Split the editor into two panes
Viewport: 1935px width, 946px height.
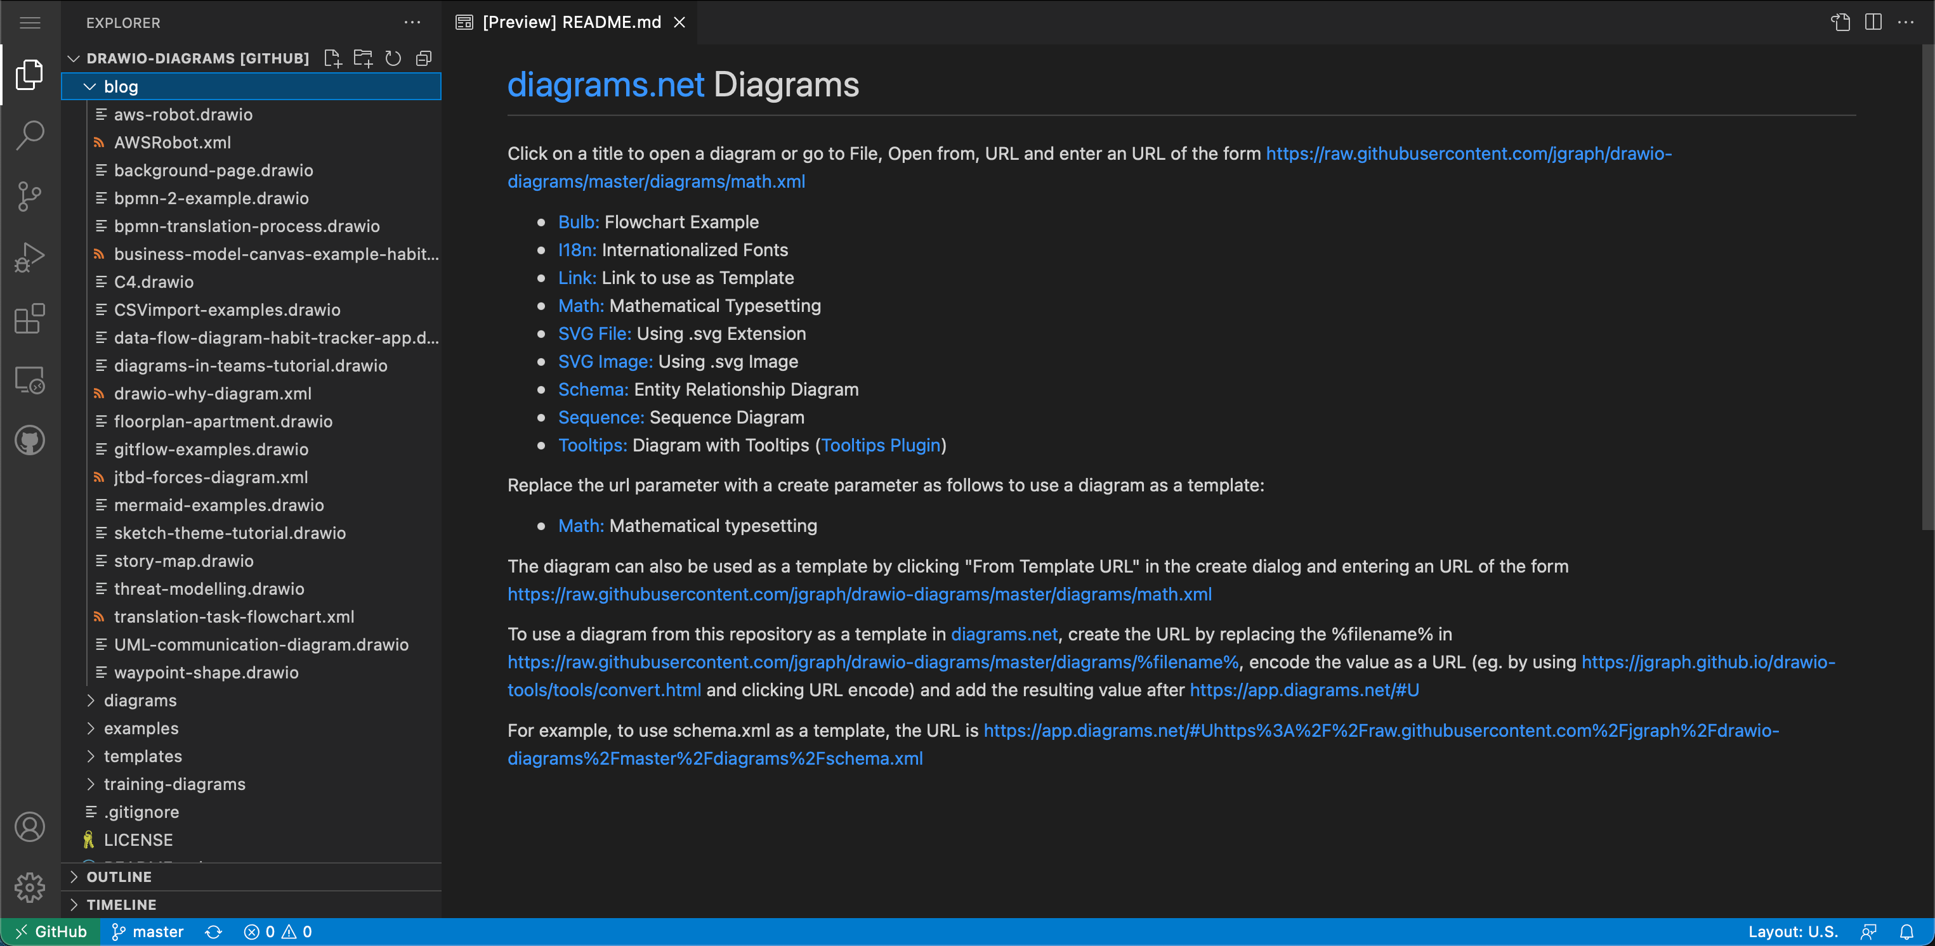coord(1873,23)
